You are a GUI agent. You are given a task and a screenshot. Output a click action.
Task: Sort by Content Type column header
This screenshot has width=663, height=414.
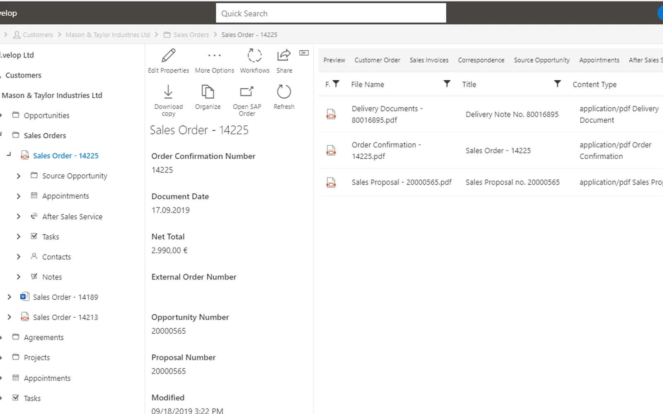pyautogui.click(x=594, y=84)
